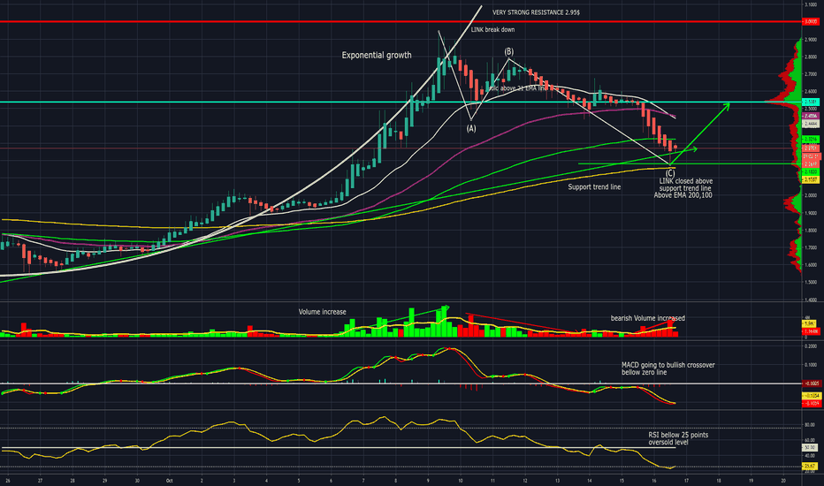Click the "LINK closed above" annotation text

686,181
